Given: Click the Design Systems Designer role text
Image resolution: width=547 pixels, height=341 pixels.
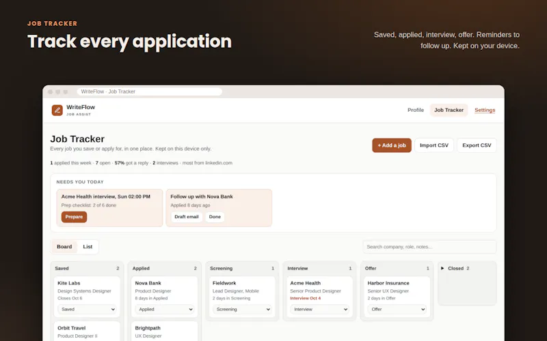Looking at the screenshot, I should [84, 291].
